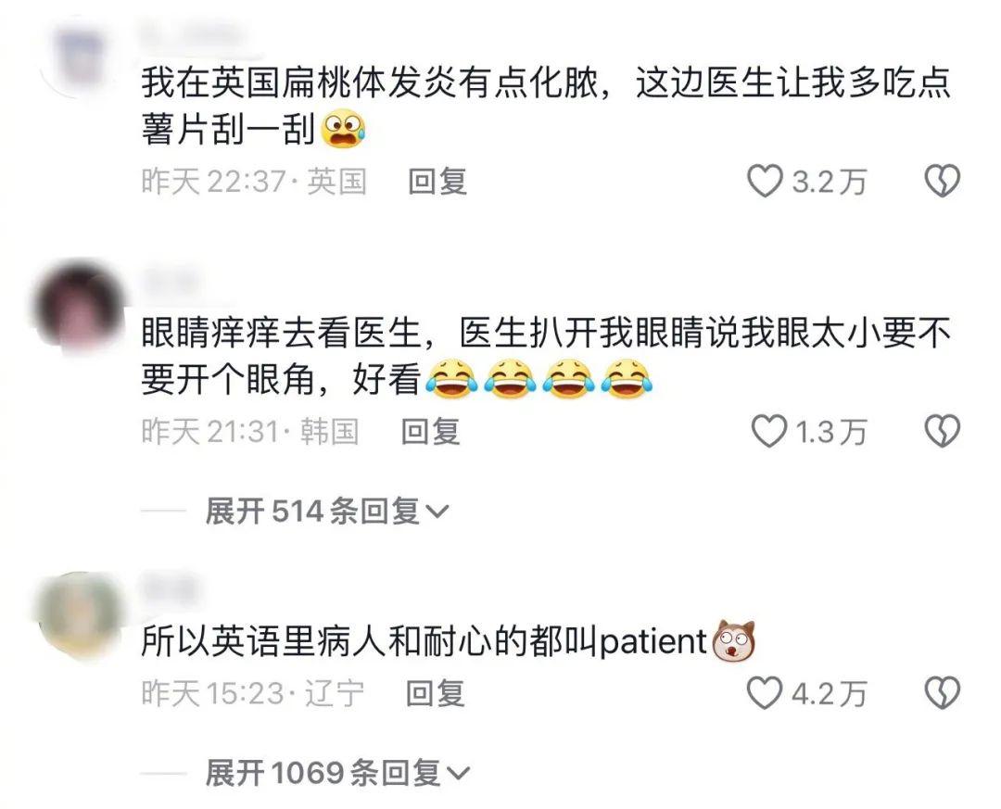Reply to the 昨天 22:37 英国 comment
The image size is (1001, 809).
tap(437, 181)
